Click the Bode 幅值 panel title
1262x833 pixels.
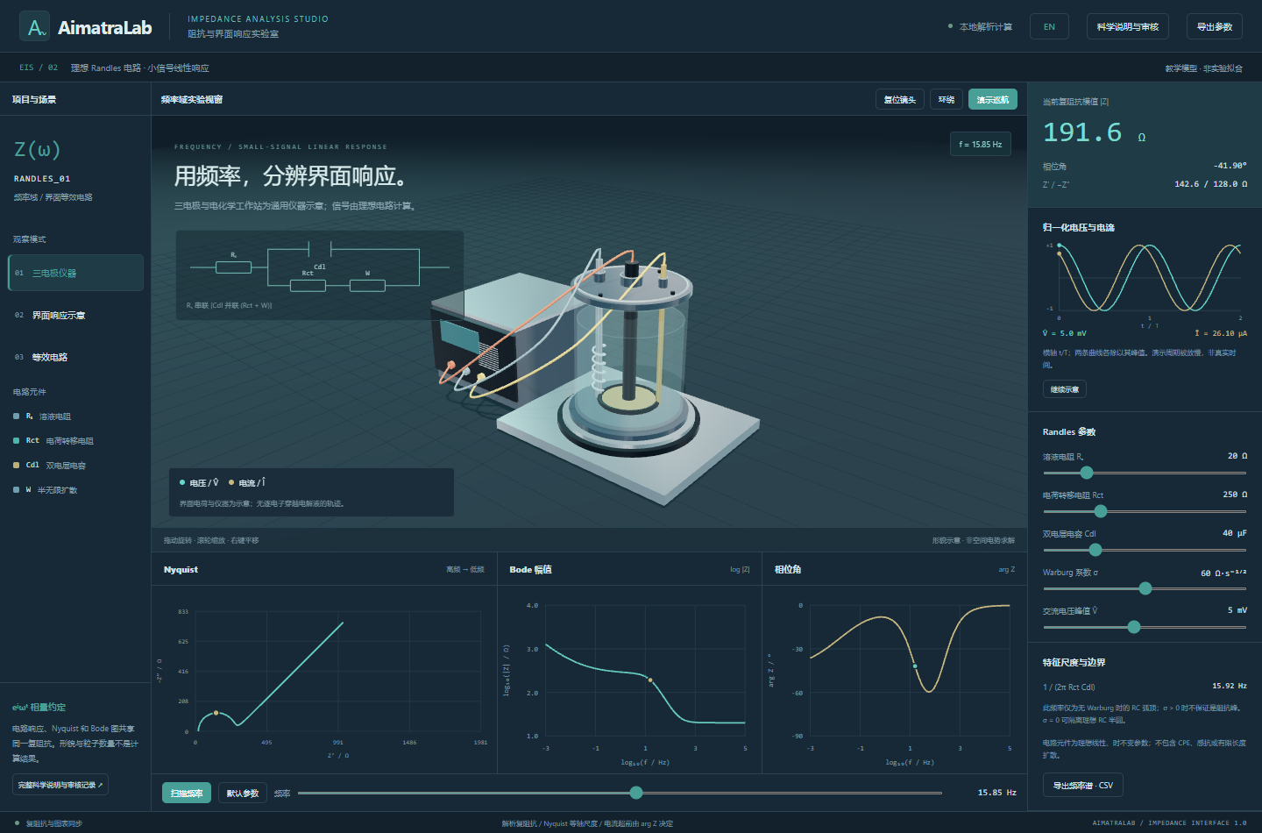tap(530, 570)
